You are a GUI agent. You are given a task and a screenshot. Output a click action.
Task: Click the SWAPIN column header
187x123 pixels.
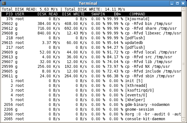(x=98, y=14)
